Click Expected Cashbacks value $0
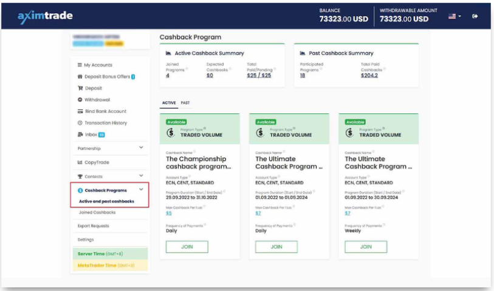The image size is (494, 291). (x=210, y=75)
